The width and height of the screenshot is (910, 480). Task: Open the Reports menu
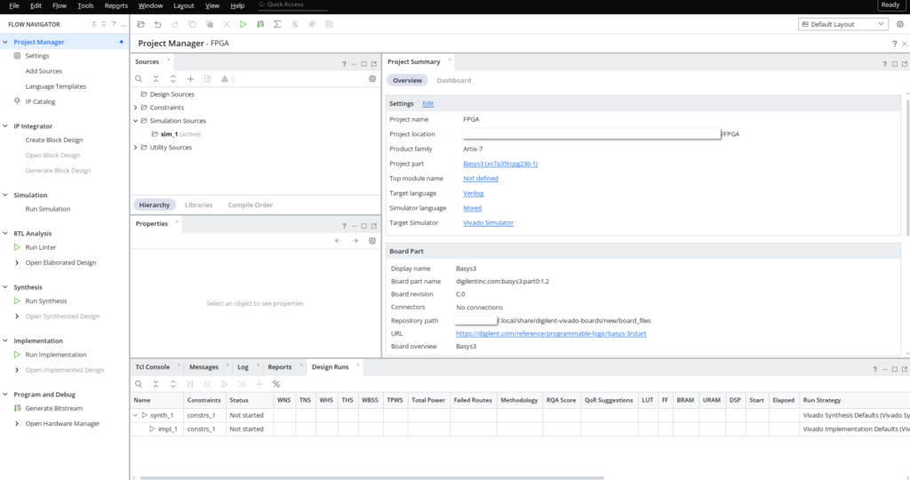(116, 6)
